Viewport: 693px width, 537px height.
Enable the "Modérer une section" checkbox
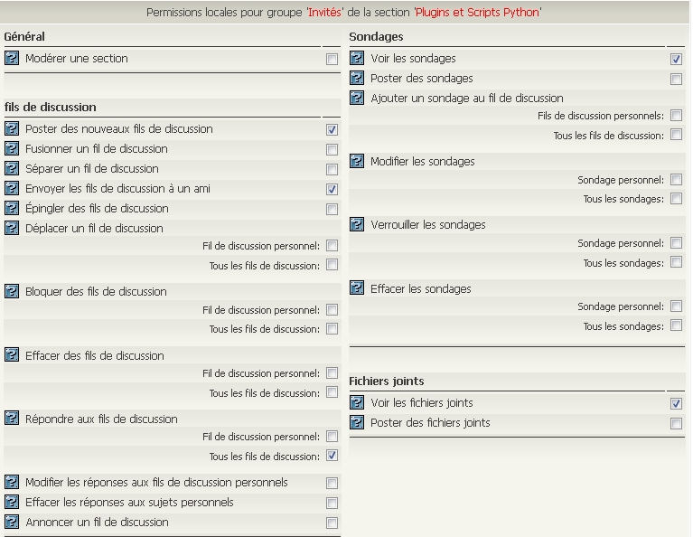point(332,60)
